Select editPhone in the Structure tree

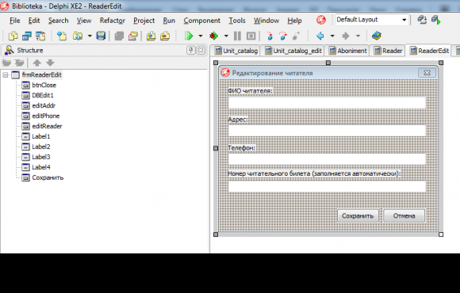pyautogui.click(x=46, y=116)
